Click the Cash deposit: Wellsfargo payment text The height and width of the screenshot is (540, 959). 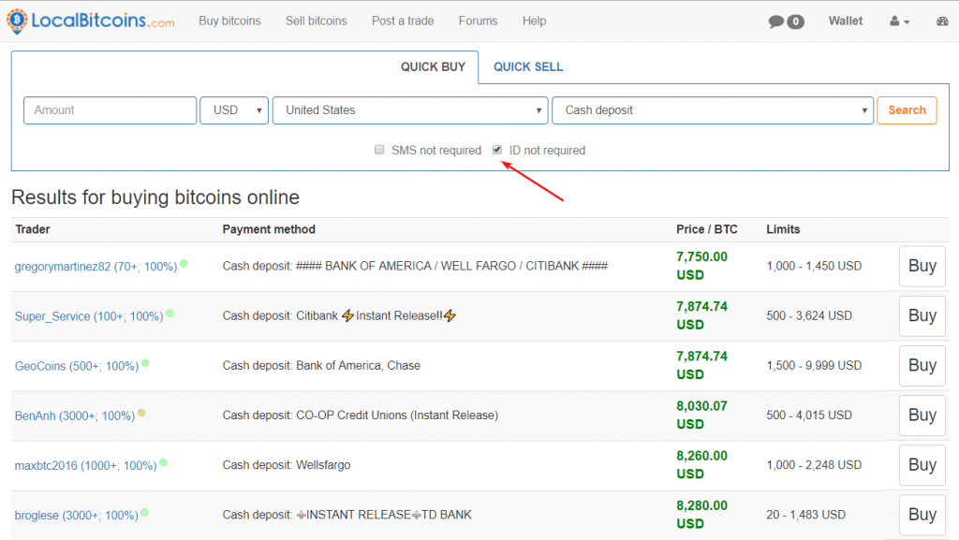[287, 465]
